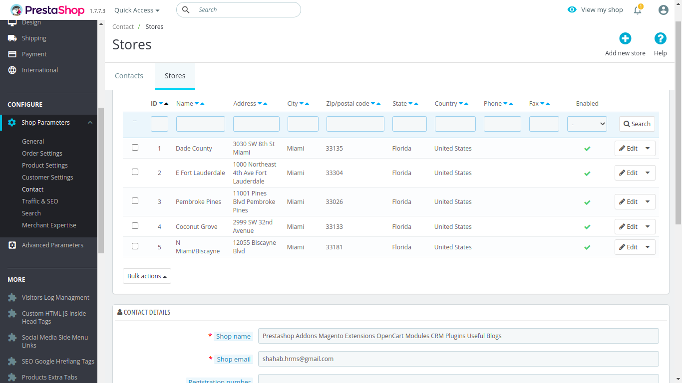Click the View my shop eye icon
The height and width of the screenshot is (383, 682).
(x=572, y=9)
